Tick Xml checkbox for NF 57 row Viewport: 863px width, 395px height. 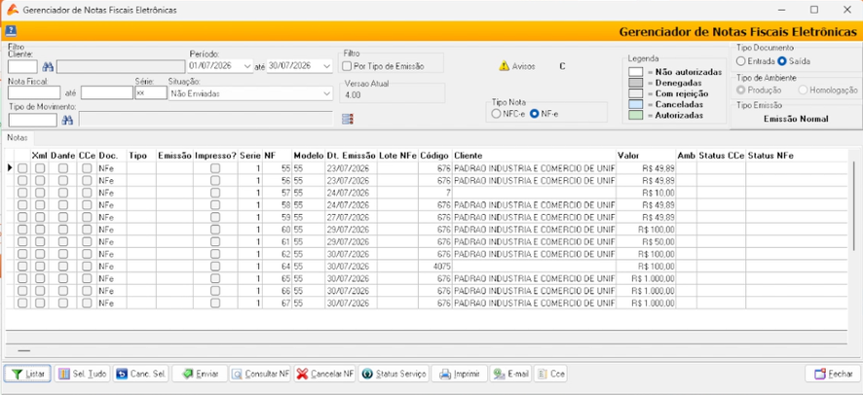[40, 193]
